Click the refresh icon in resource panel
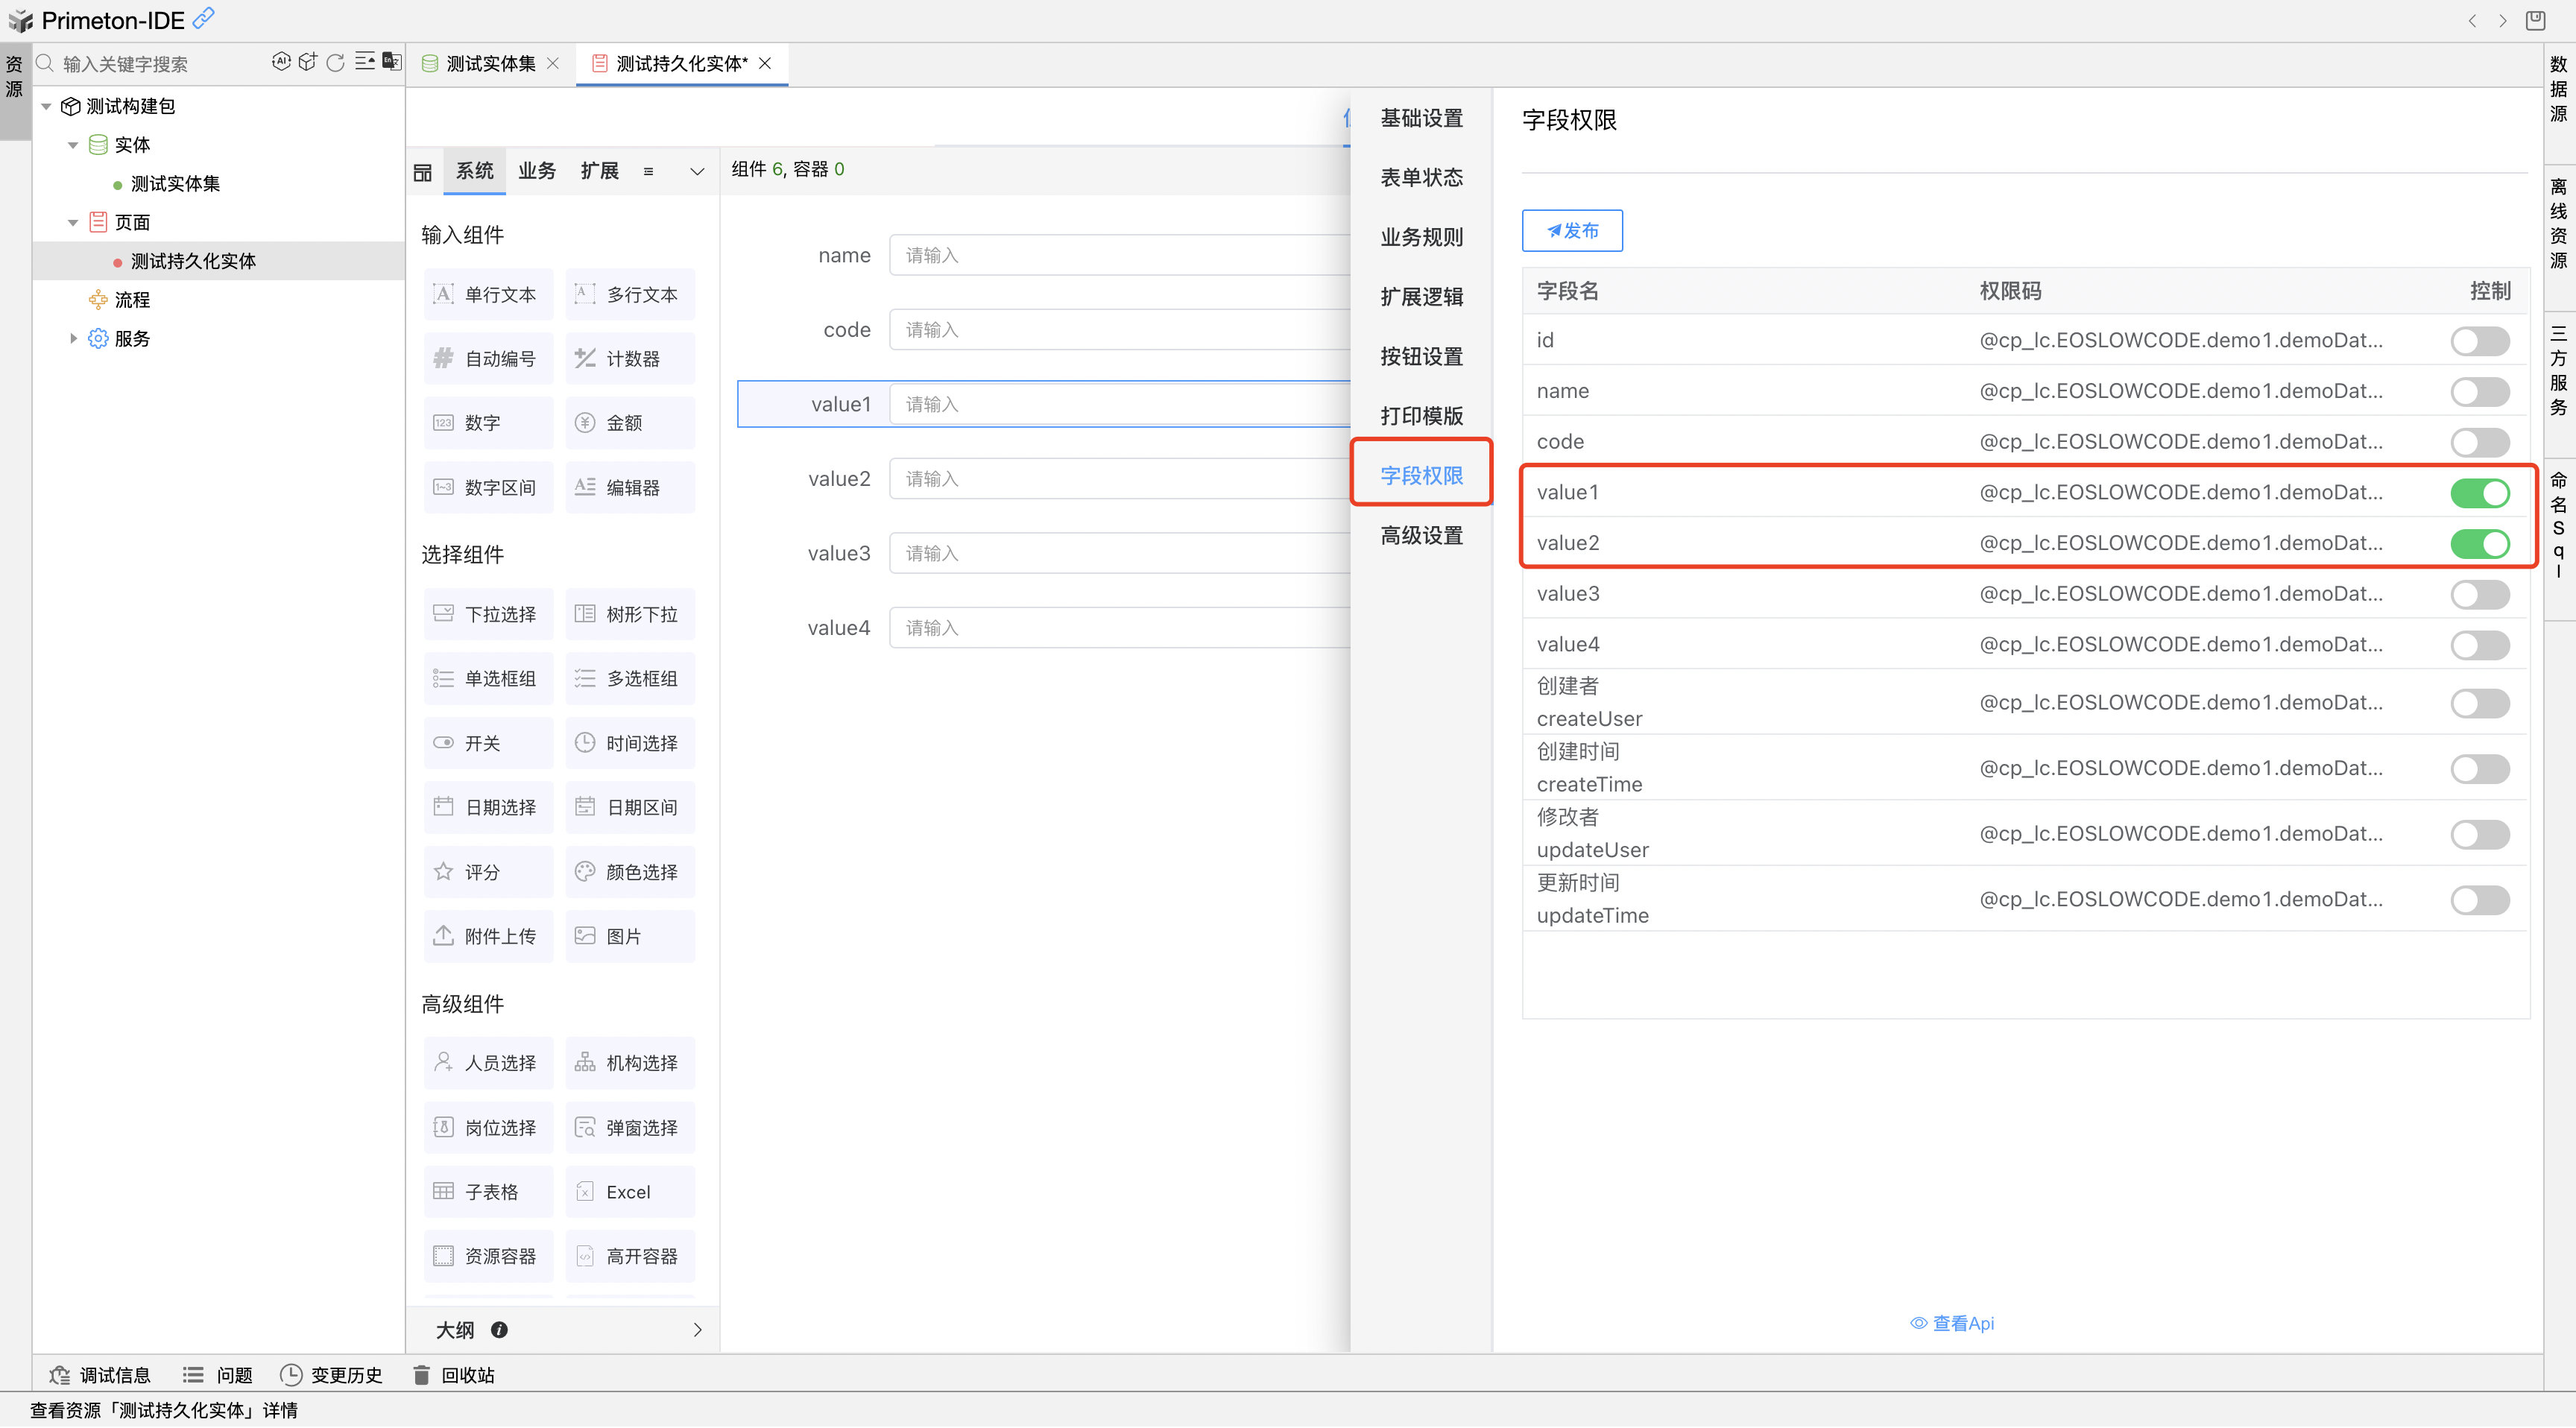This screenshot has width=2576, height=1428. pos(336,62)
